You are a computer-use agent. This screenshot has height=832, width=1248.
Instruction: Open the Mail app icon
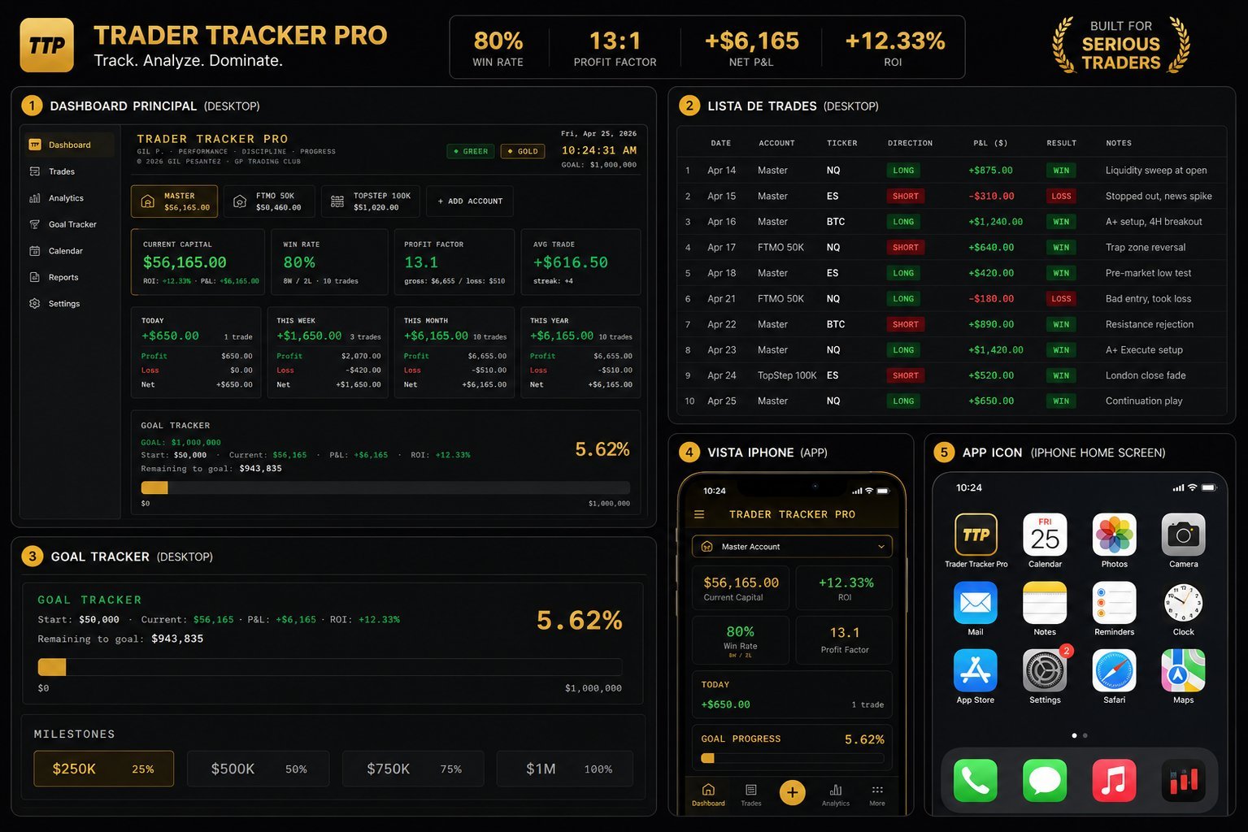coord(976,603)
